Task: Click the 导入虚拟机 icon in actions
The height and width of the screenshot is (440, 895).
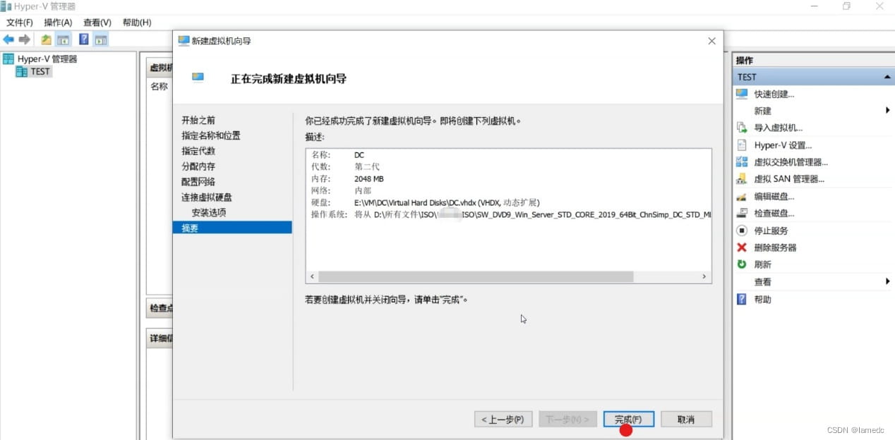Action: [x=742, y=128]
